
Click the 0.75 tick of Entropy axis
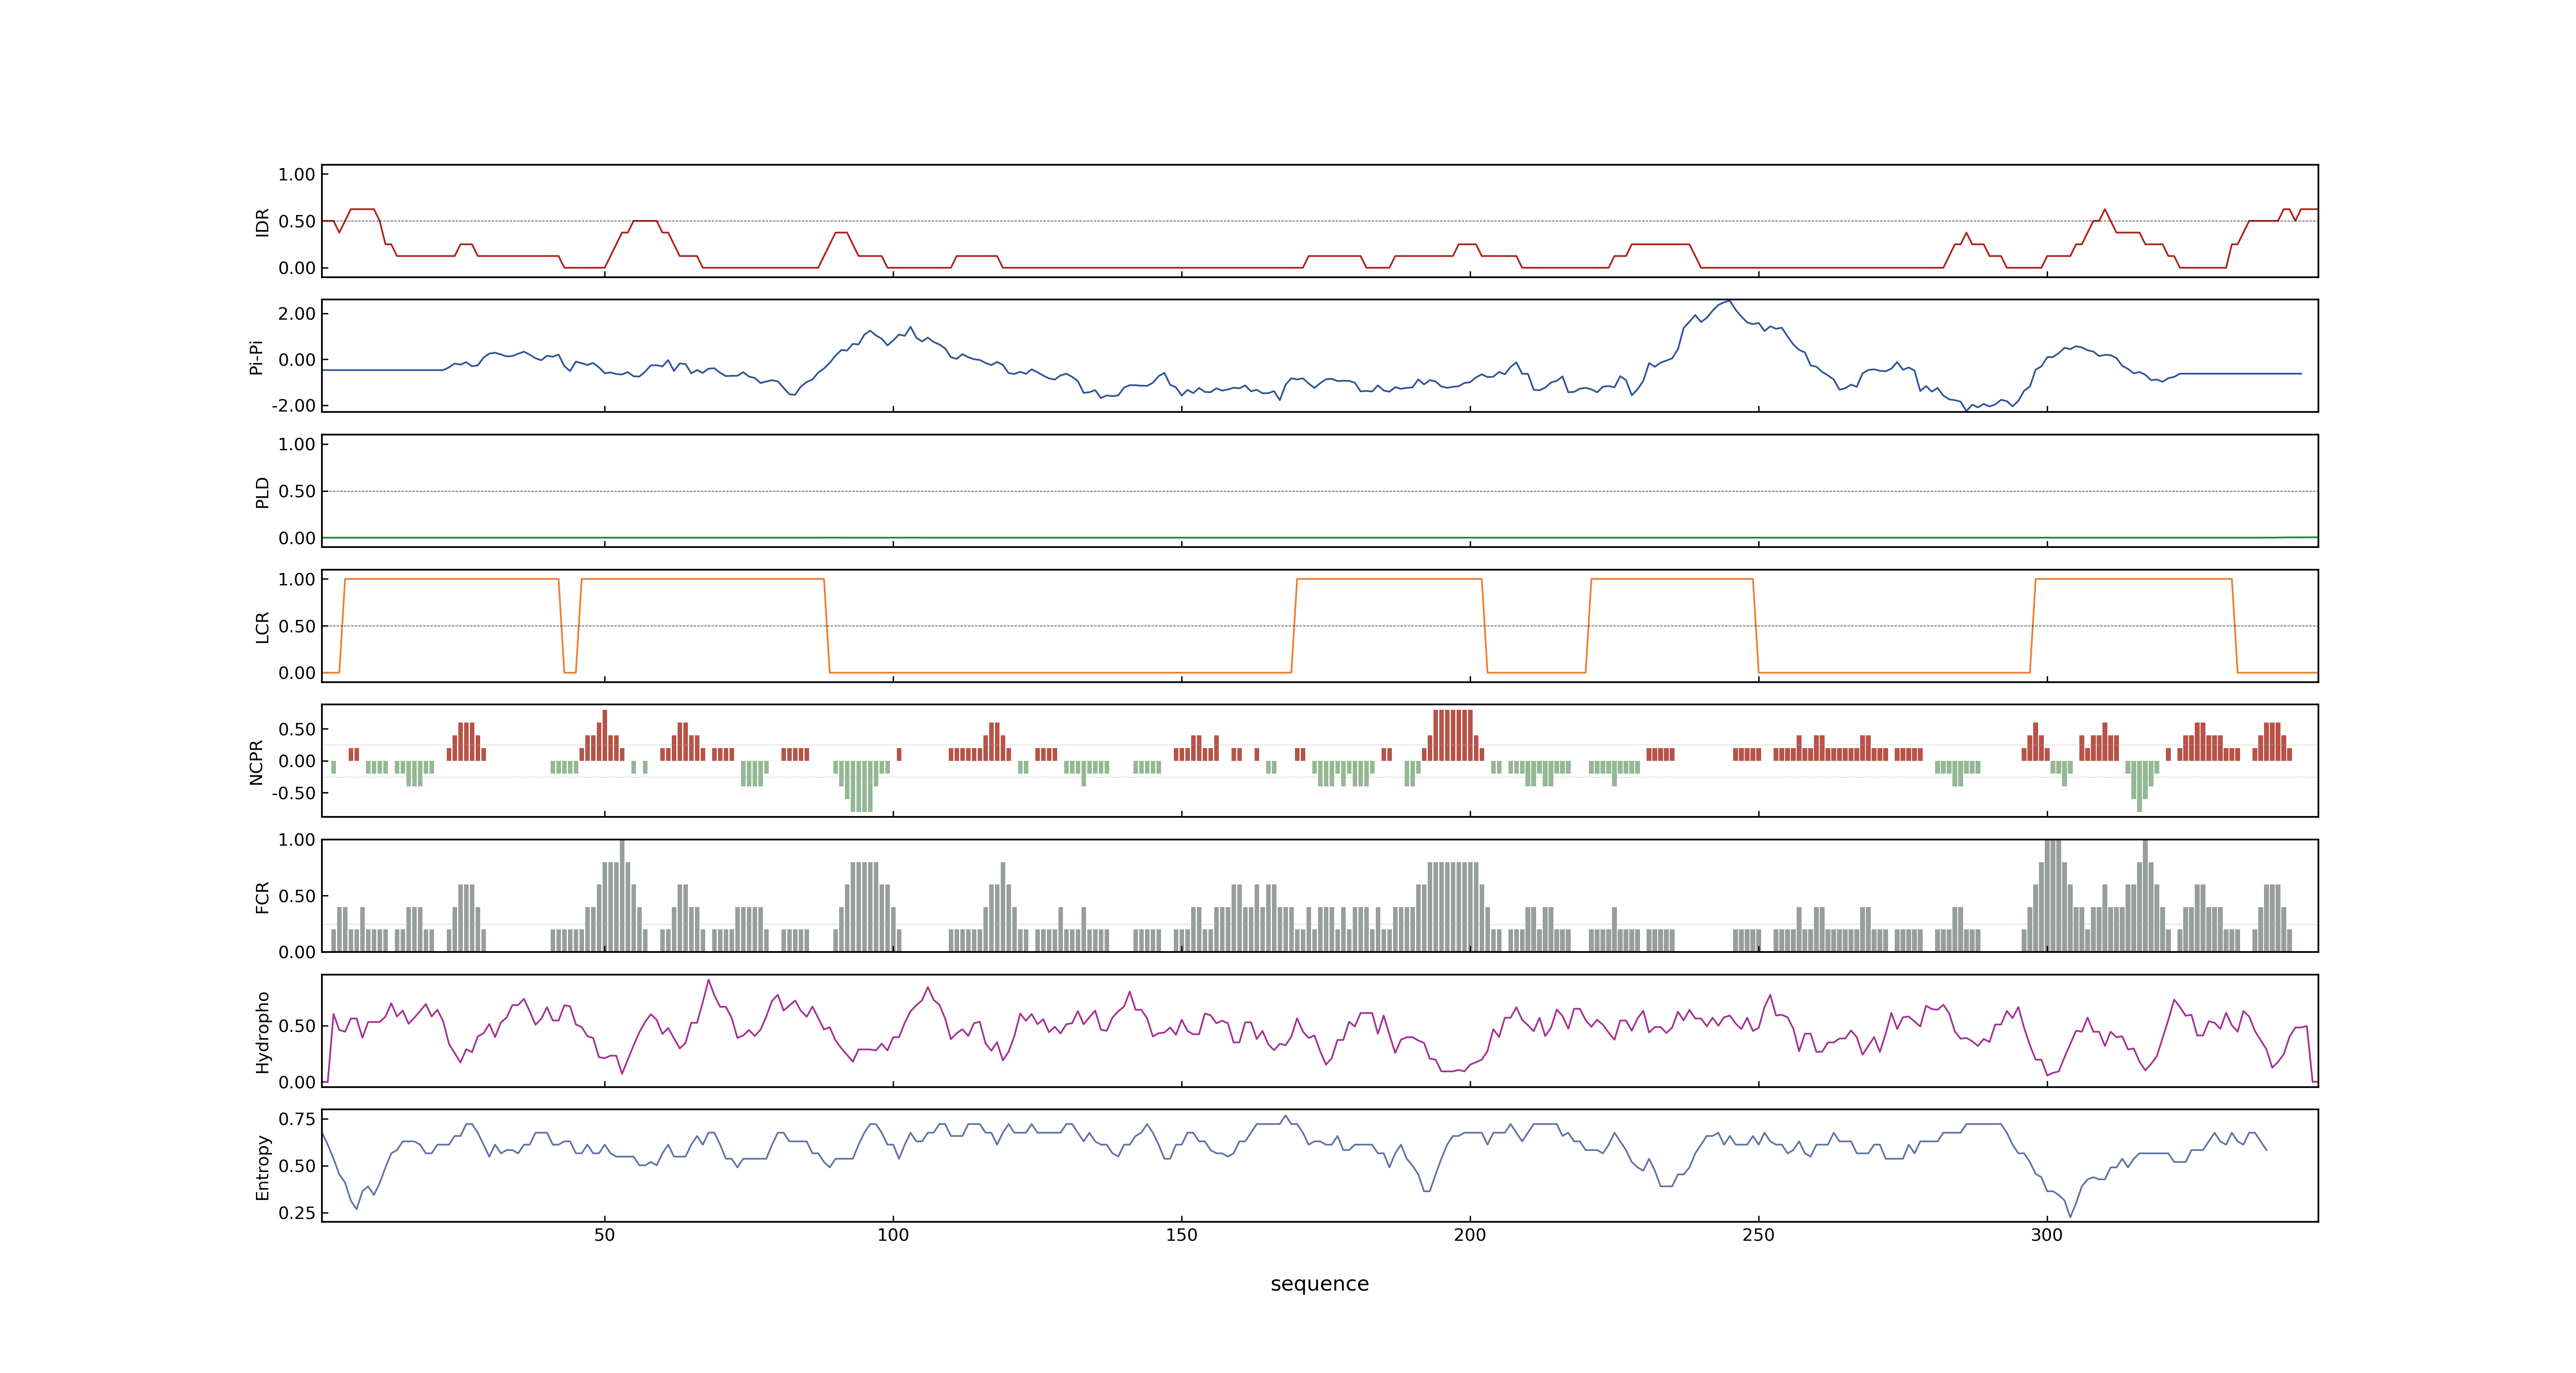297,1119
